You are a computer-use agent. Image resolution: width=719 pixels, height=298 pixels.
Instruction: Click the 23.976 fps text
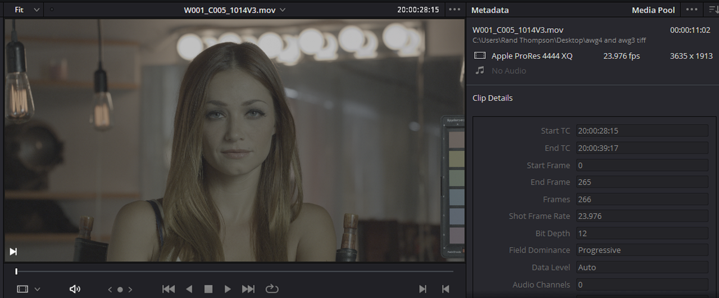621,56
